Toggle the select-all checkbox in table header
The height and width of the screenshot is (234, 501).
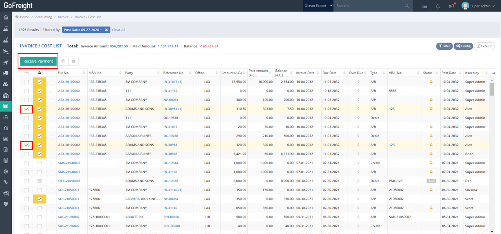(x=27, y=73)
